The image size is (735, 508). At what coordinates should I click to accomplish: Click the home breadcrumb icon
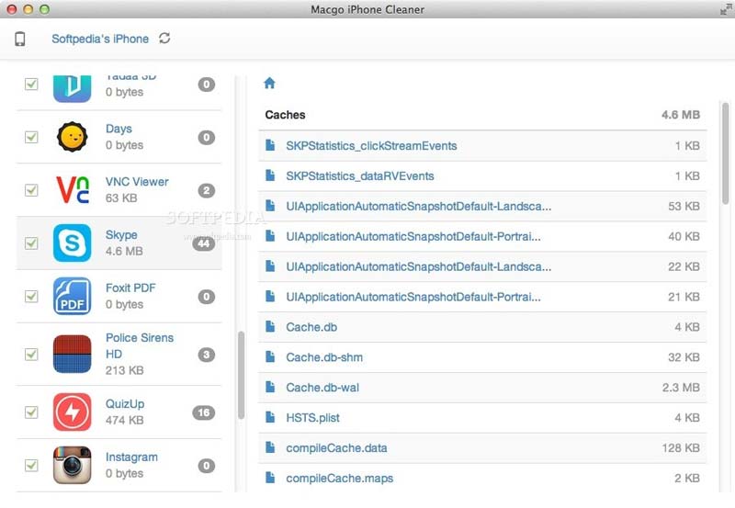click(269, 83)
